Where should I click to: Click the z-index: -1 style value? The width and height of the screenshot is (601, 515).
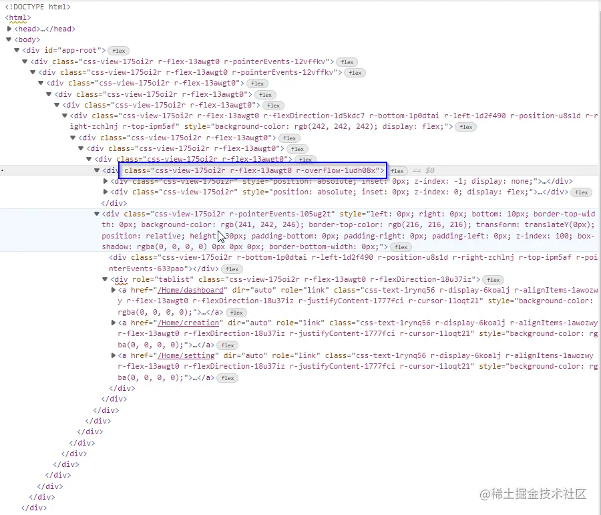(x=440, y=181)
